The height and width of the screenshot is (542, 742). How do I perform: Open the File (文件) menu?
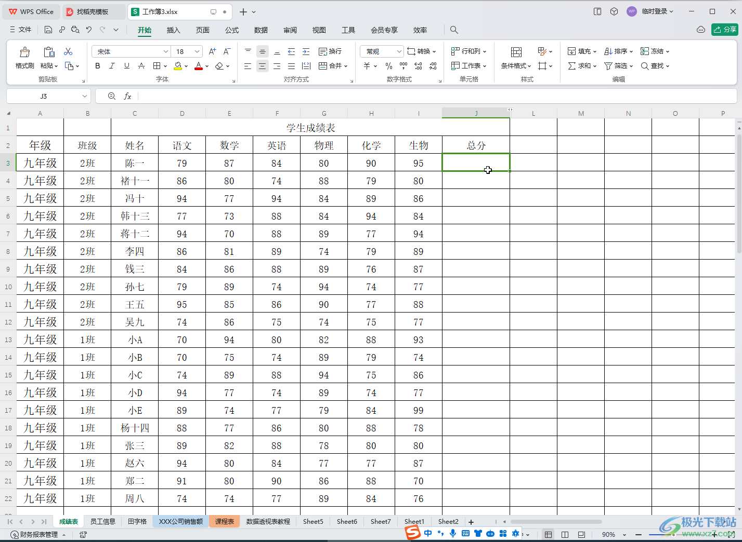pos(21,30)
